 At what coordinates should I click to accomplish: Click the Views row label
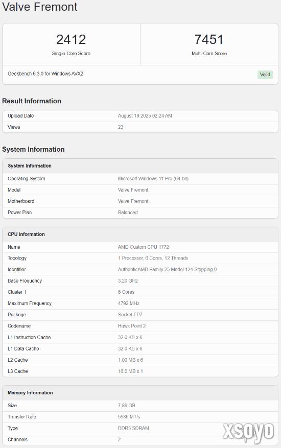[x=14, y=127]
